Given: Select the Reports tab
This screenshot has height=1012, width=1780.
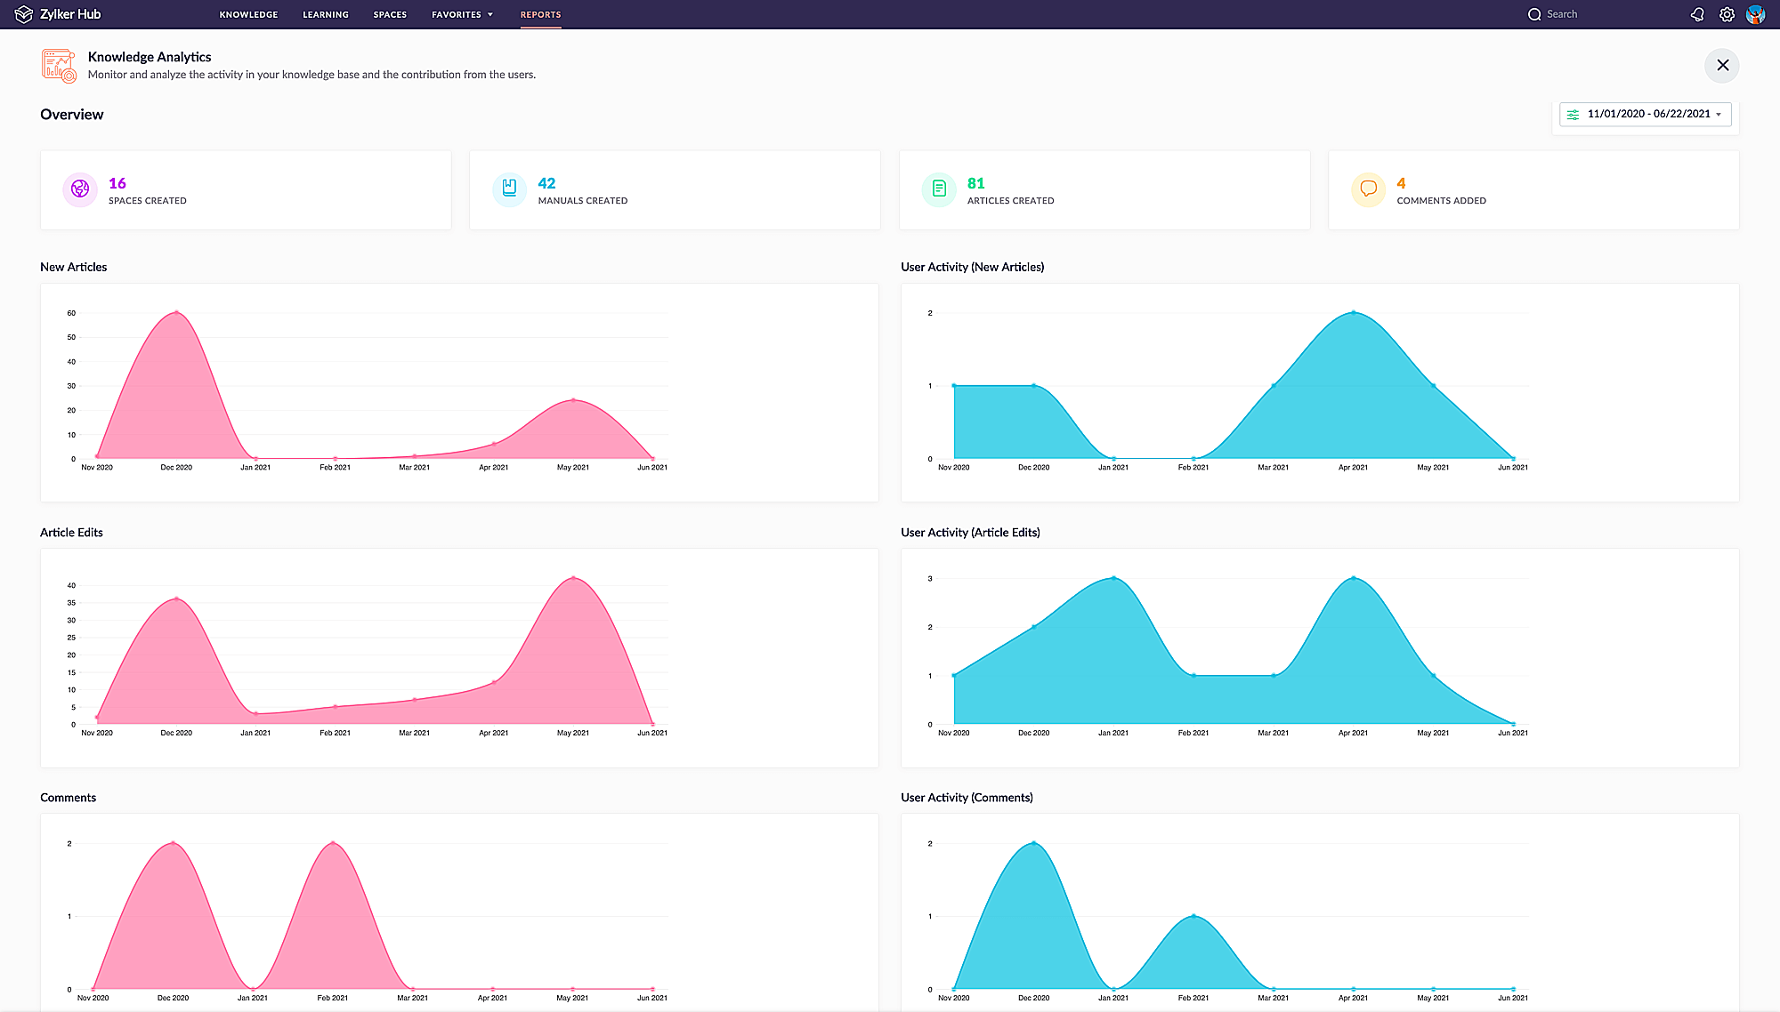Looking at the screenshot, I should (x=540, y=13).
